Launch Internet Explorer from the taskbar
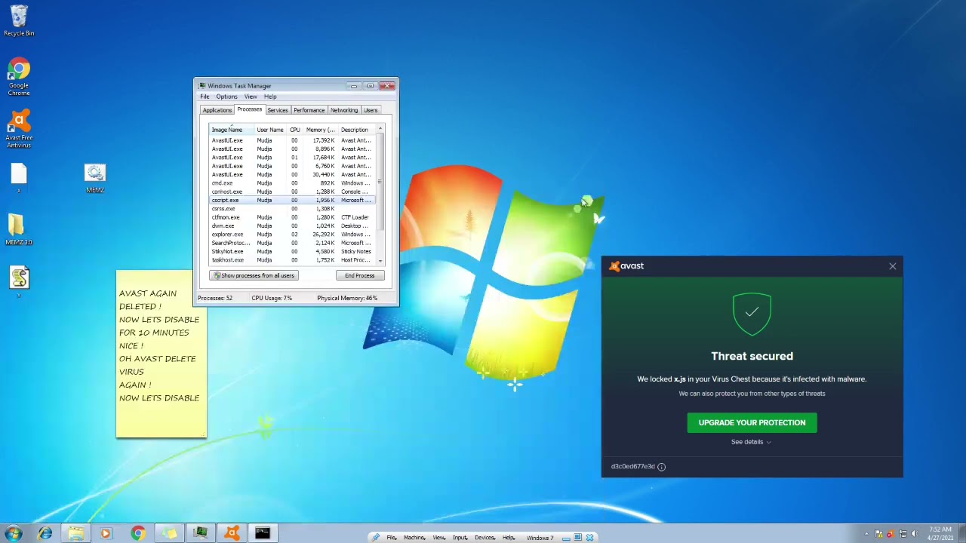 [x=45, y=533]
